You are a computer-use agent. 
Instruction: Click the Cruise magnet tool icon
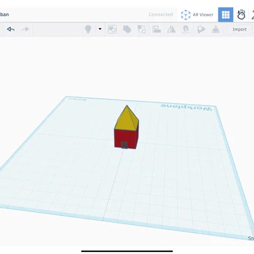[x=186, y=29]
